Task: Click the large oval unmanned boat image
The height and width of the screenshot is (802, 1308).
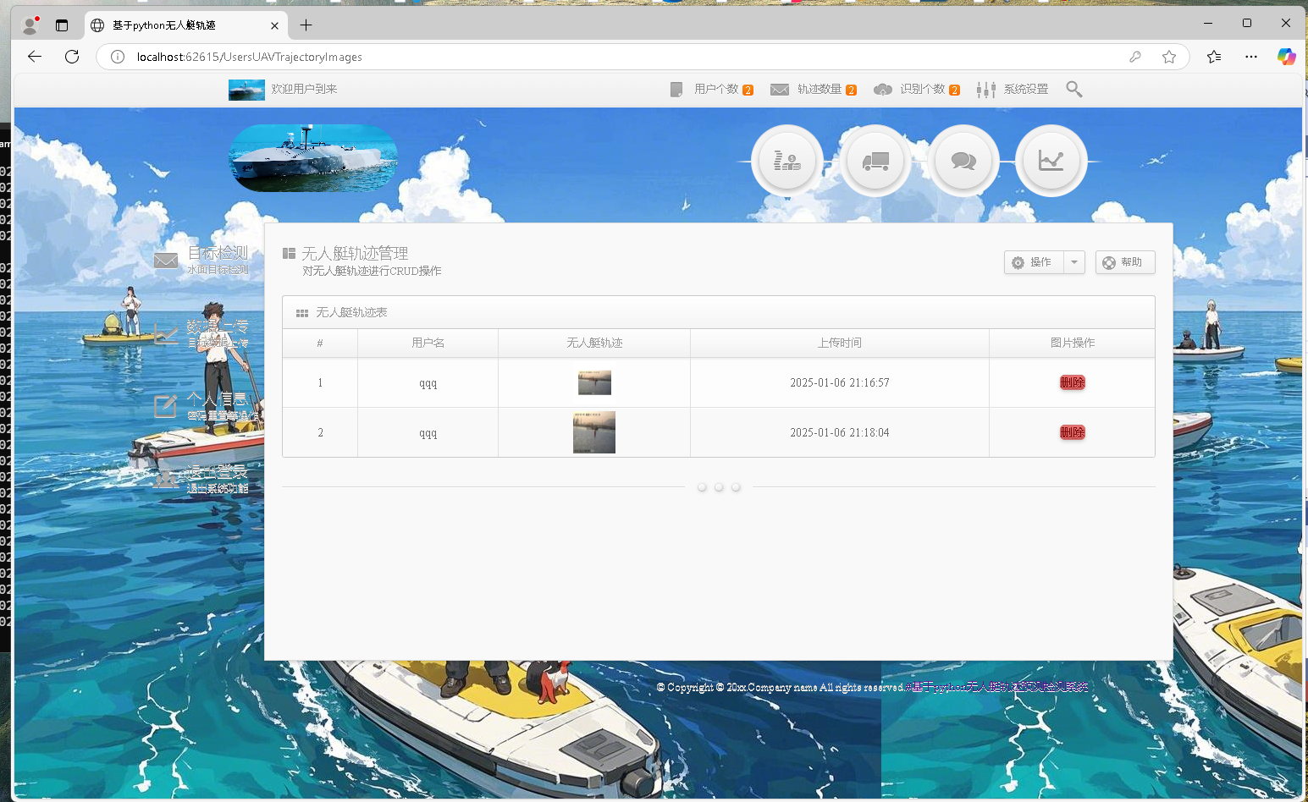Action: (313, 158)
